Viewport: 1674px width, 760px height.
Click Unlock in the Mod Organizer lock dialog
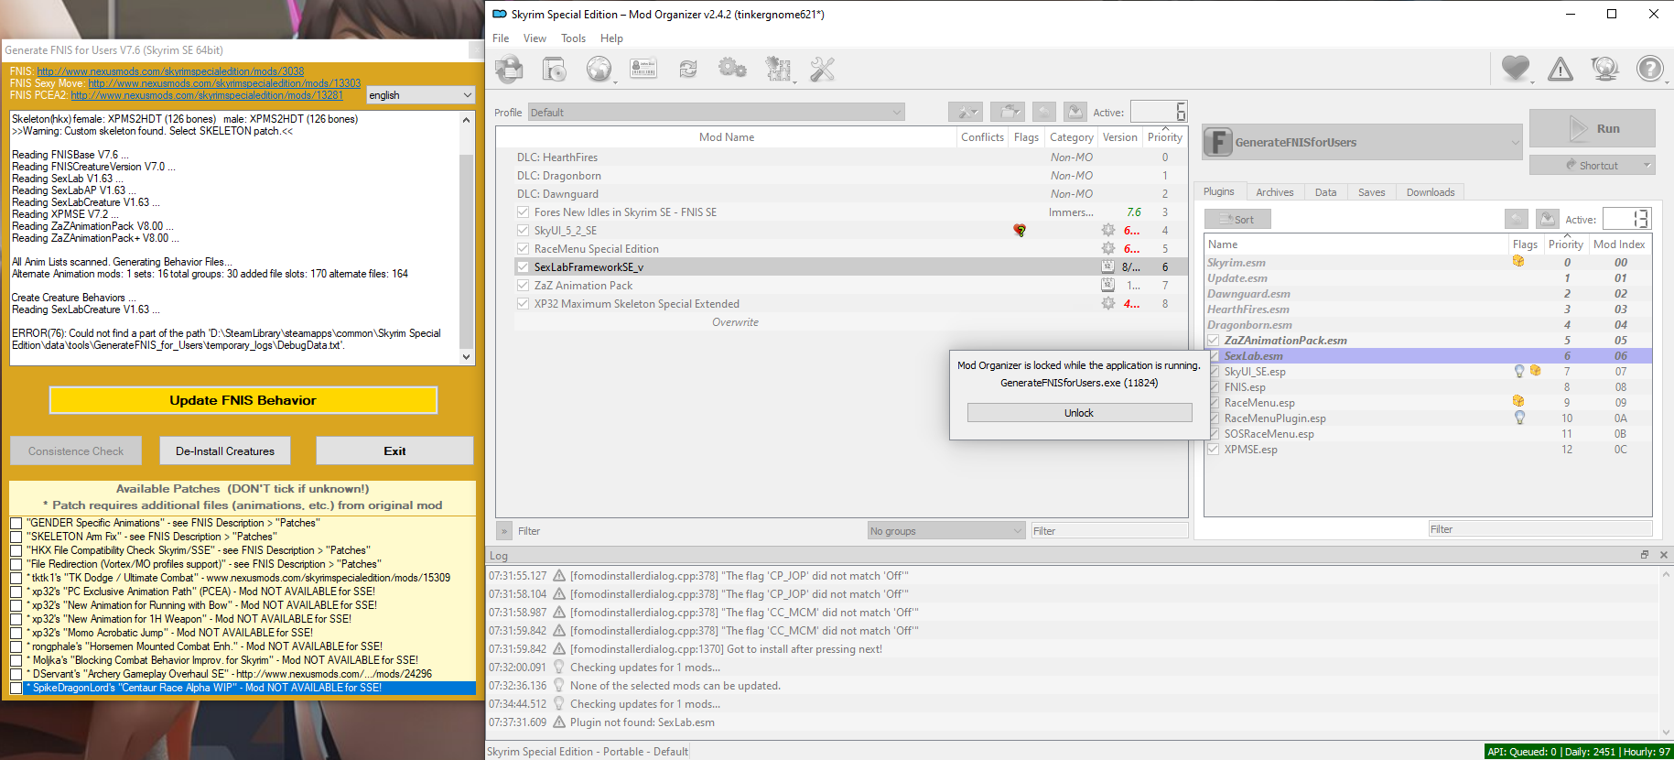pyautogui.click(x=1079, y=413)
